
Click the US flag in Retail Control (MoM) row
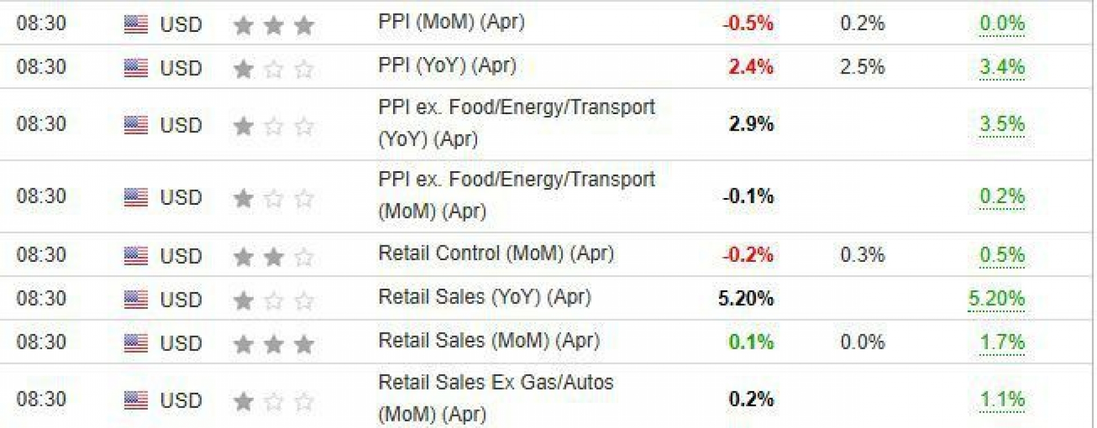[x=136, y=256]
